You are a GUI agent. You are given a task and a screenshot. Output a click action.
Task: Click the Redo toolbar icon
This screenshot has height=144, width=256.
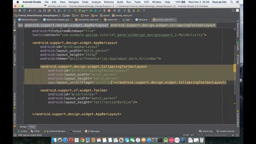click(x=34, y=11)
